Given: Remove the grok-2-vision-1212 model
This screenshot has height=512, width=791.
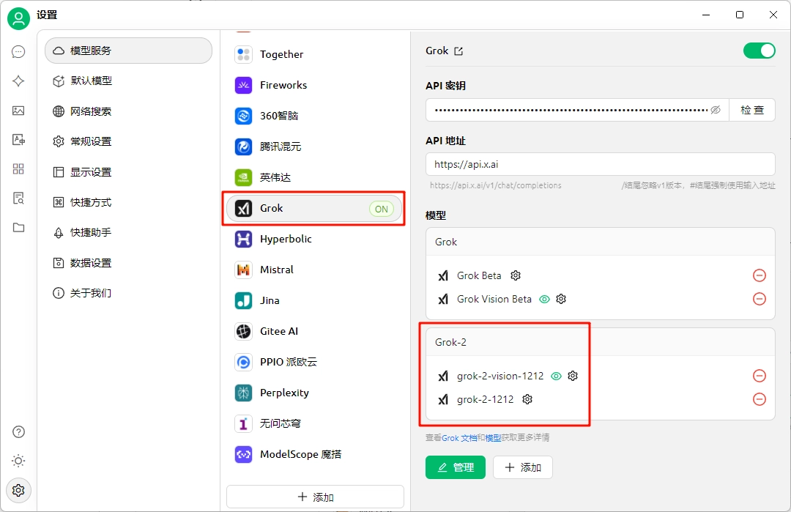Looking at the screenshot, I should click(x=760, y=376).
